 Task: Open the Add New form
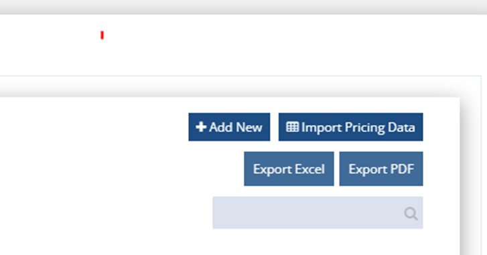(229, 127)
